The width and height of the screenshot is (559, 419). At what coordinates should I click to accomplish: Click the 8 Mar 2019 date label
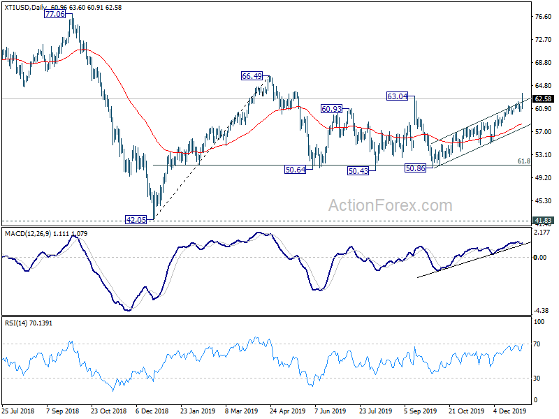coord(241,411)
